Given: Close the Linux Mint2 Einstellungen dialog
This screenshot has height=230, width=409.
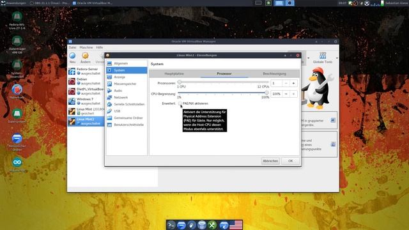Looking at the screenshot, I should (298, 56).
